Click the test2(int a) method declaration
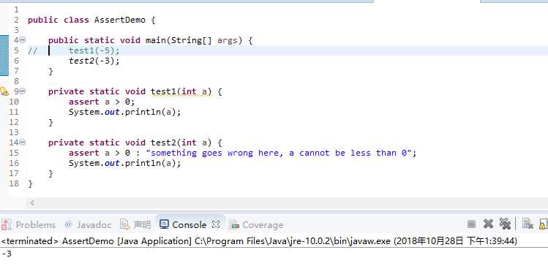The image size is (548, 266). coord(181,142)
